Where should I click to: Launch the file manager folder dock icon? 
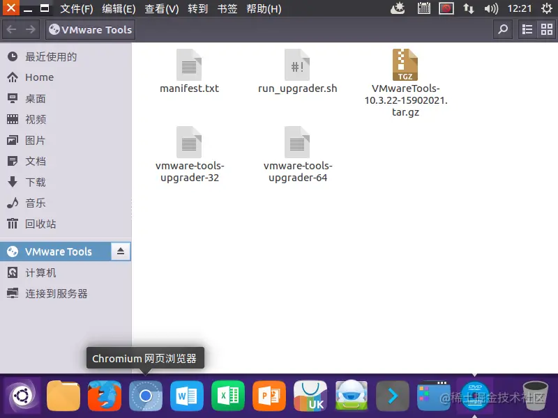[x=63, y=396]
